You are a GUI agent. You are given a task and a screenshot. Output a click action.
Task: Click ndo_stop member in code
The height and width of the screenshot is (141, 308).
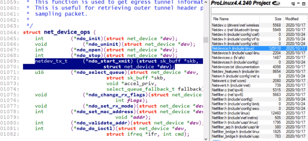88,55
